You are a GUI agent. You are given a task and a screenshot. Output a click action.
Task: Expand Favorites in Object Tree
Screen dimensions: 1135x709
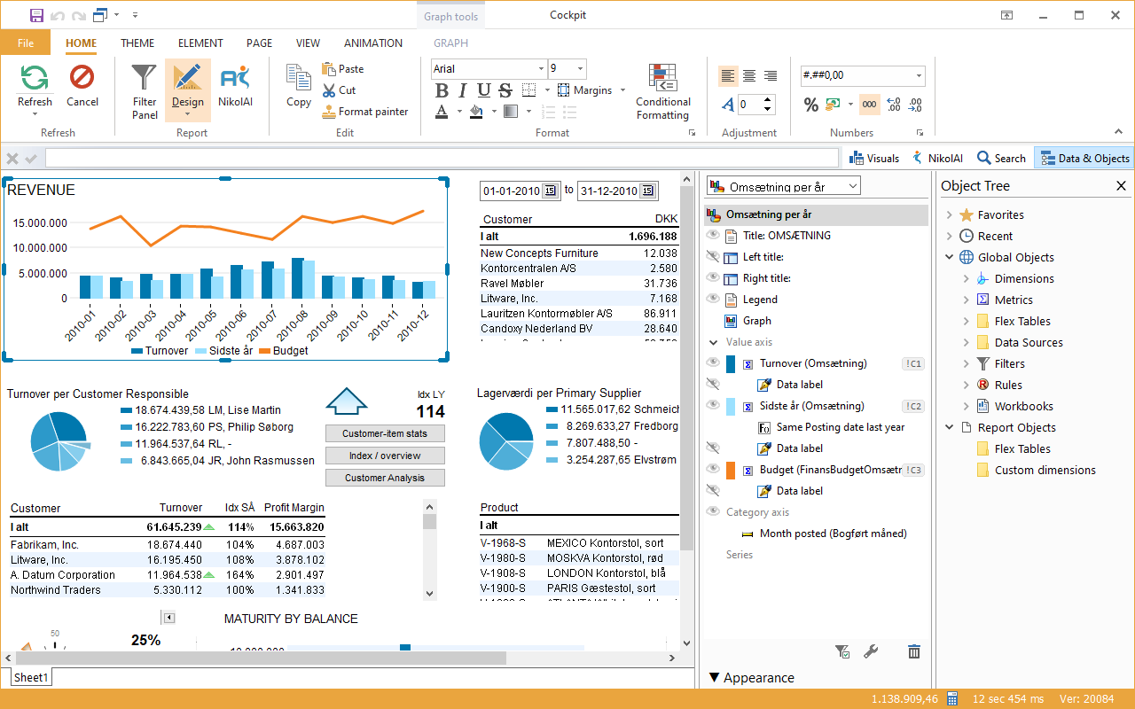pos(949,214)
